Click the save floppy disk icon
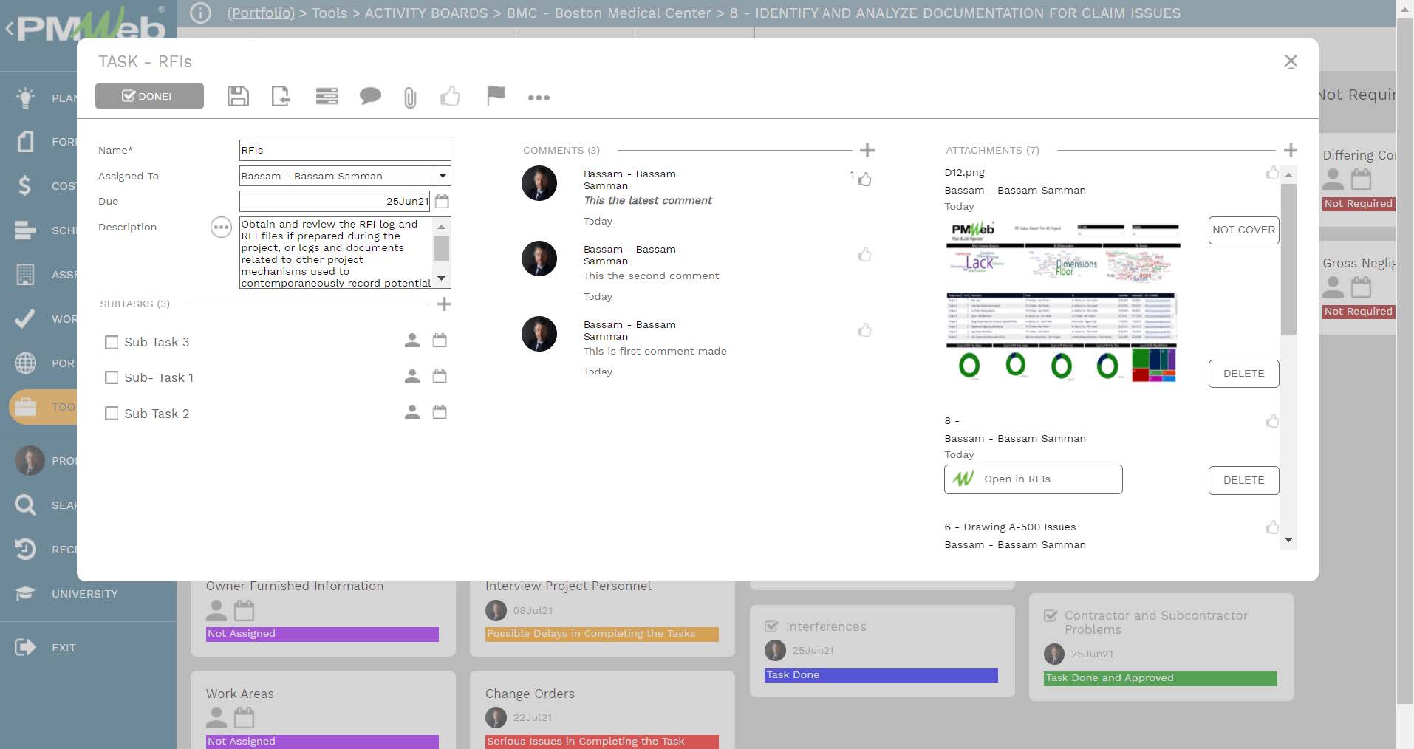 pos(238,96)
